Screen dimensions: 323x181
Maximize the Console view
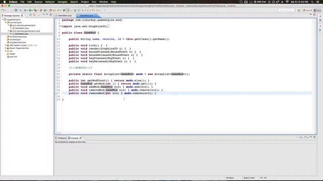click(314, 137)
